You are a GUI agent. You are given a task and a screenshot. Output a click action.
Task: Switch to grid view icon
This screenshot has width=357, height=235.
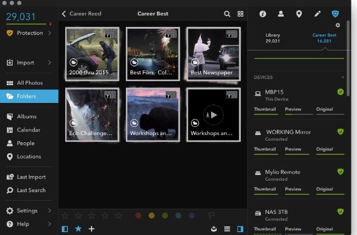[x=241, y=14]
